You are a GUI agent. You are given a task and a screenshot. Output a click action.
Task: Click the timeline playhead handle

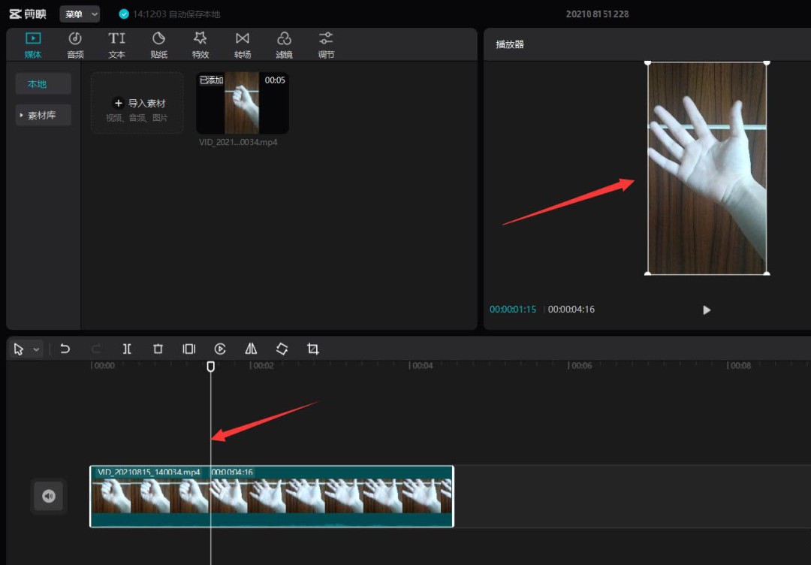pyautogui.click(x=211, y=366)
